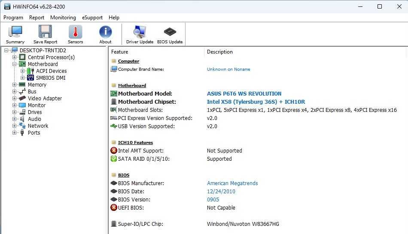This screenshot has height=234, width=408.
Task: Click the HWiNFO64 title bar app icon
Action: 7,6
